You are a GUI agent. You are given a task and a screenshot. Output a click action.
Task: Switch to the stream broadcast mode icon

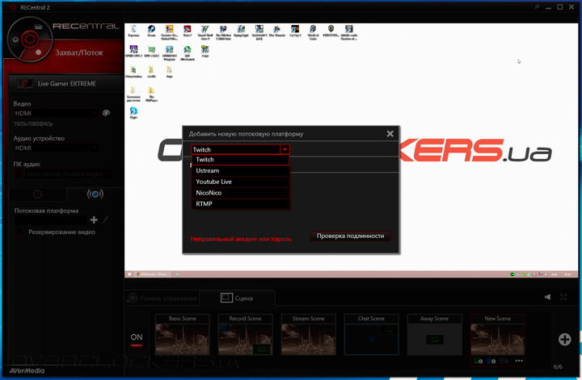coord(95,194)
